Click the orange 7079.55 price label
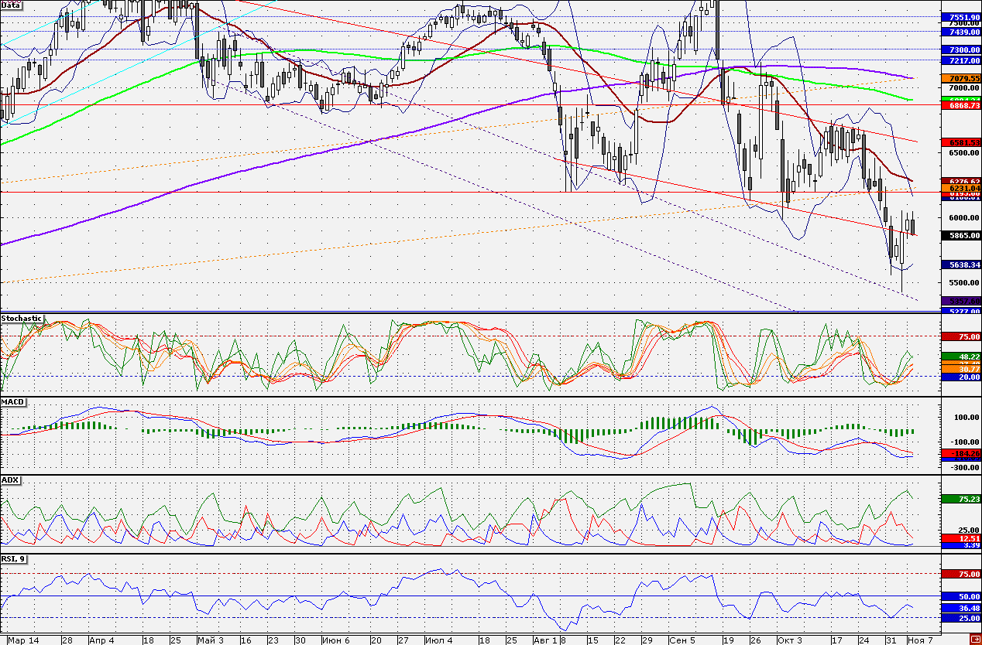This screenshot has width=982, height=645. click(x=960, y=78)
